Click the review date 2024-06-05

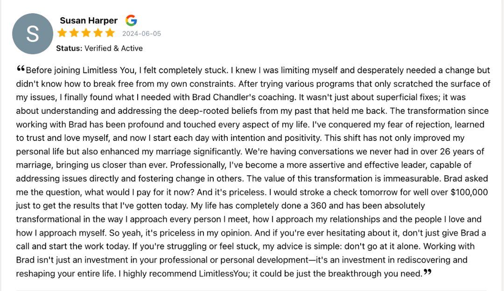141,34
